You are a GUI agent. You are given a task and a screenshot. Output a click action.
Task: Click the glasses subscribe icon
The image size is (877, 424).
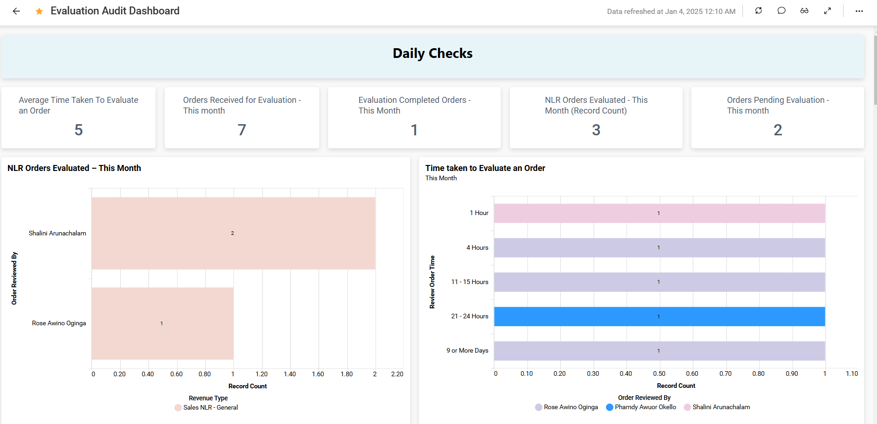pos(804,11)
